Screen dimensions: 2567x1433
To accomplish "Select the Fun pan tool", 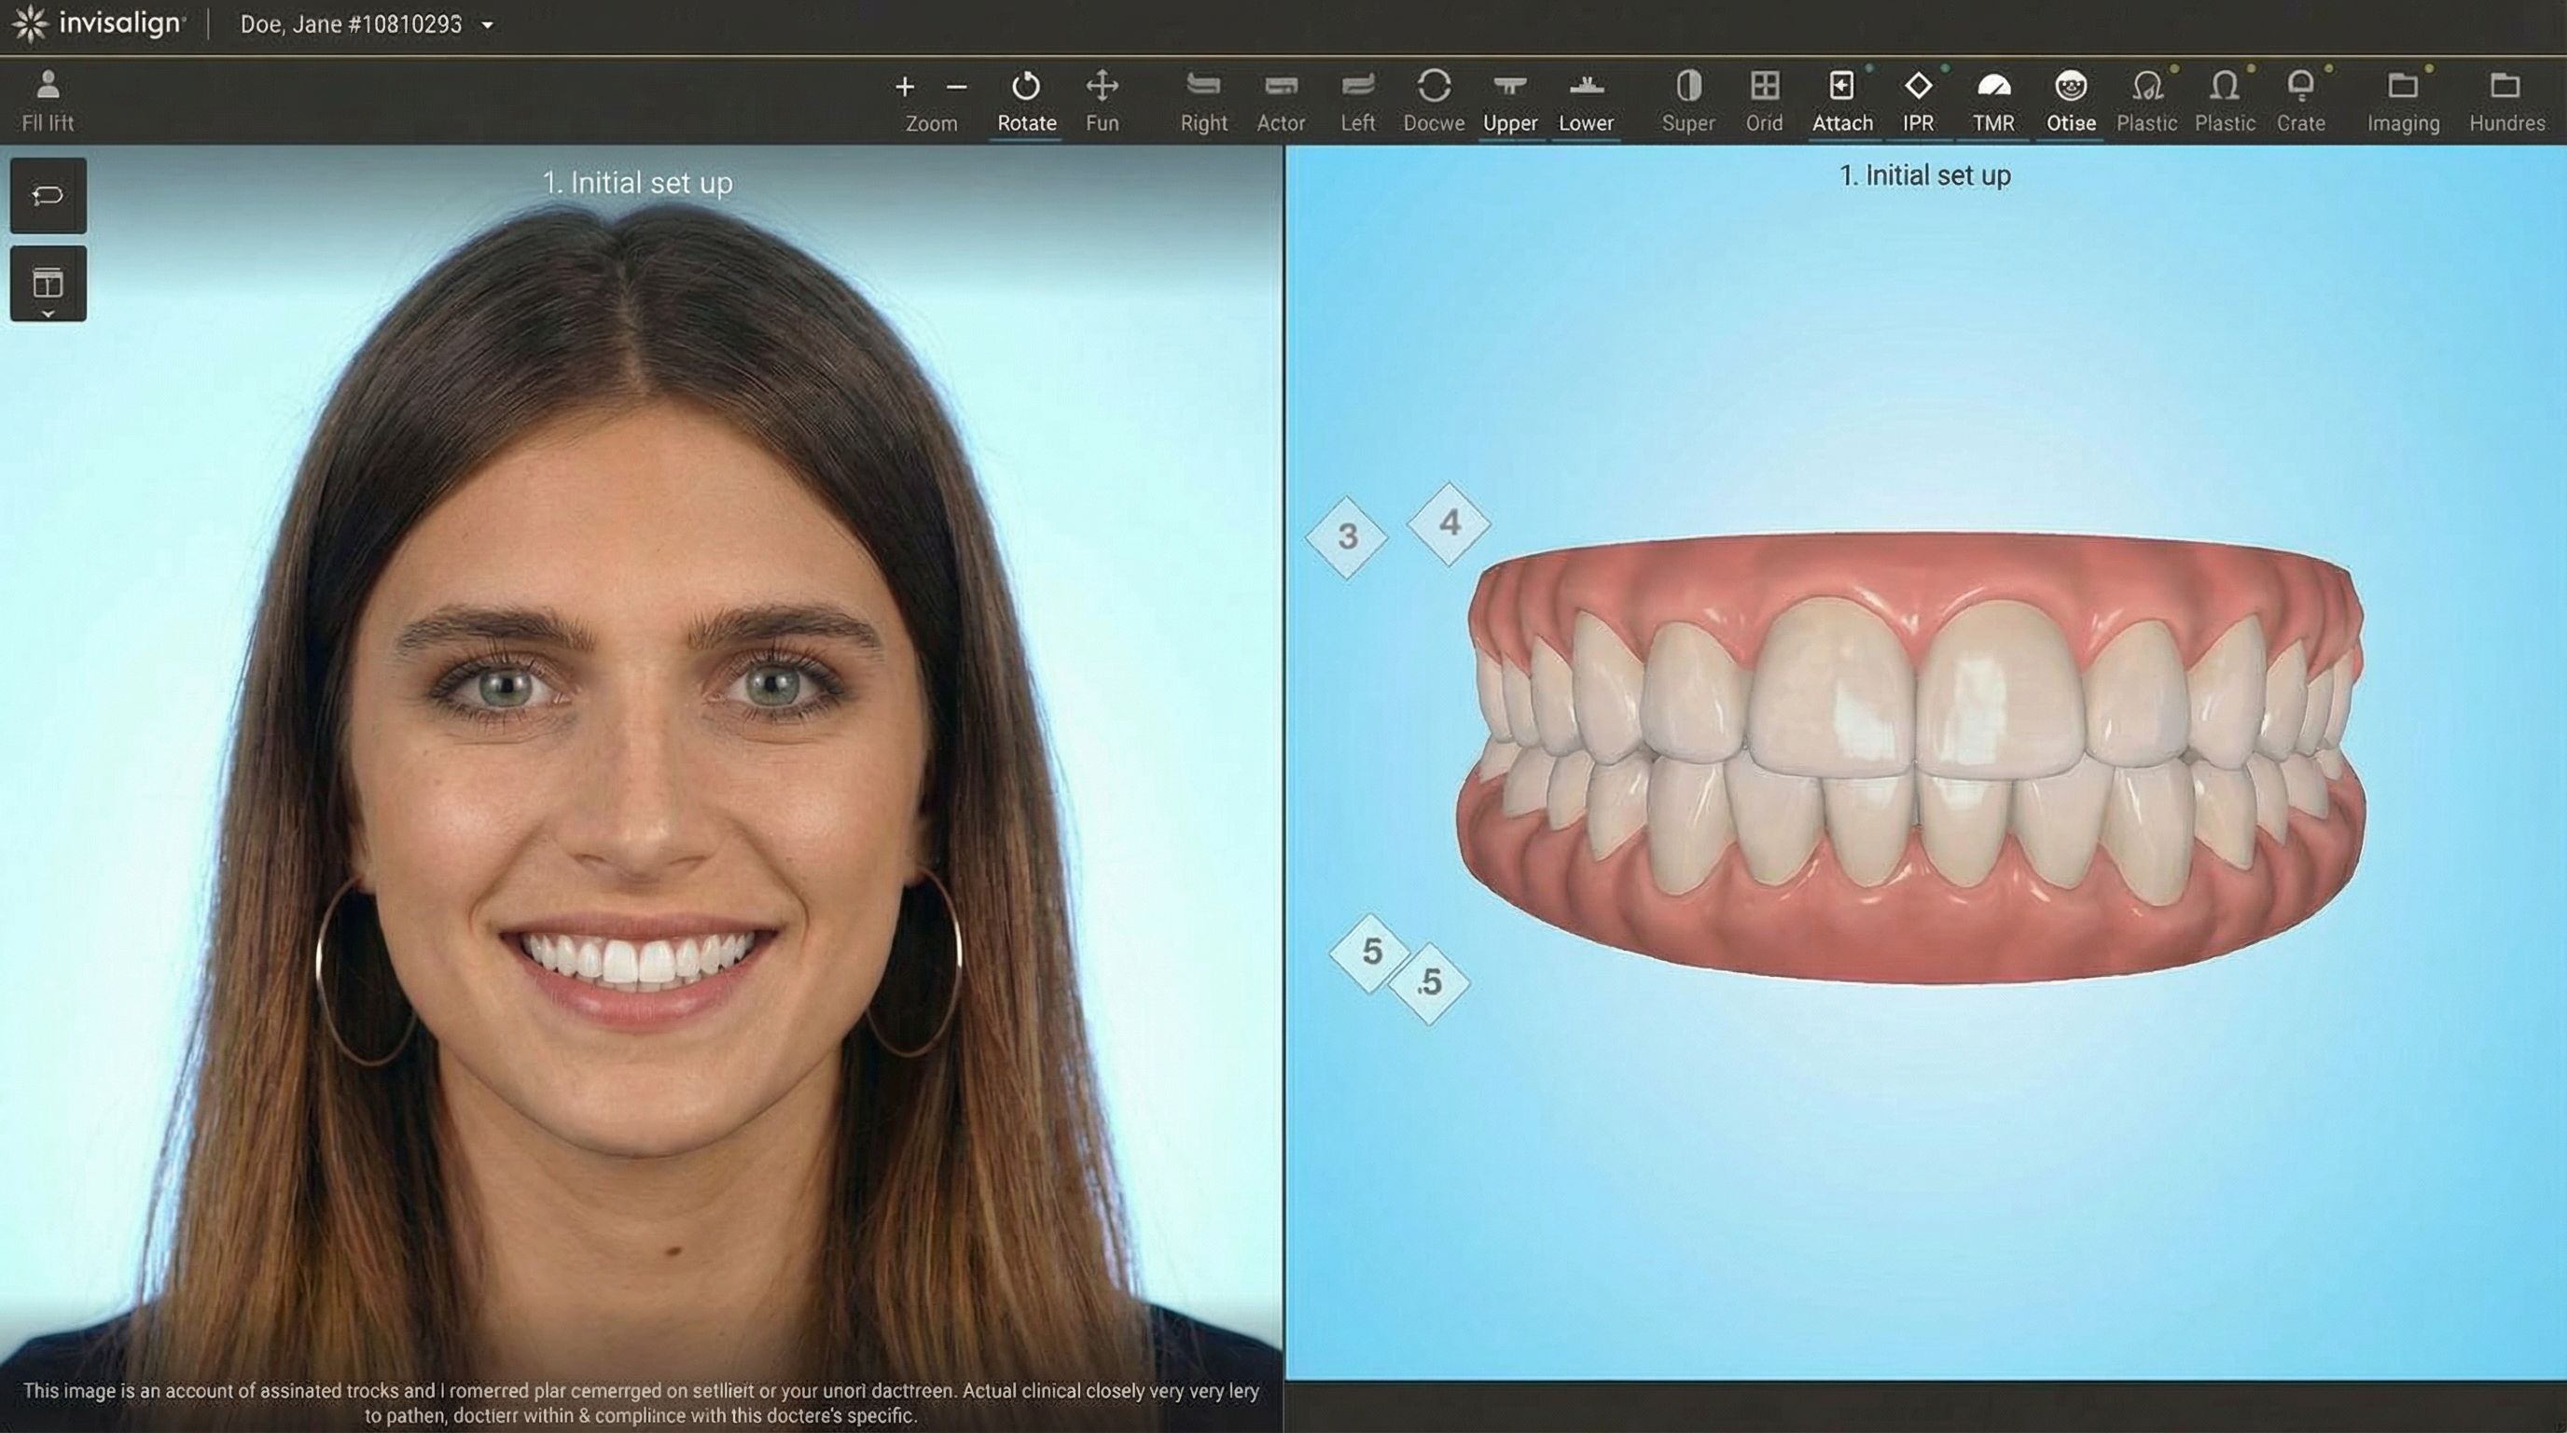I will coord(1101,87).
